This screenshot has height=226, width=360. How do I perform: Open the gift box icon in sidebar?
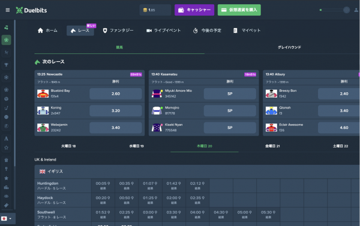tap(6, 160)
